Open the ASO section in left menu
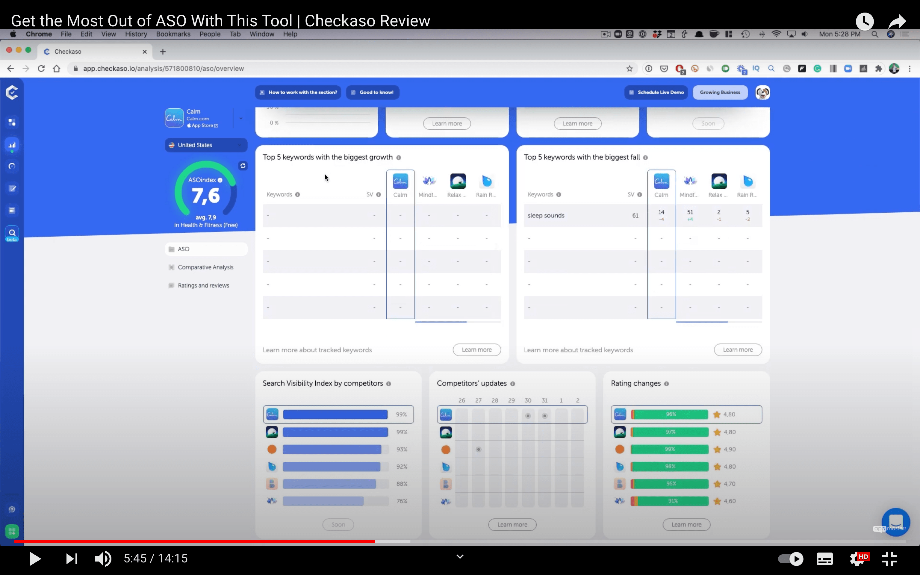The image size is (920, 575). [x=206, y=249]
